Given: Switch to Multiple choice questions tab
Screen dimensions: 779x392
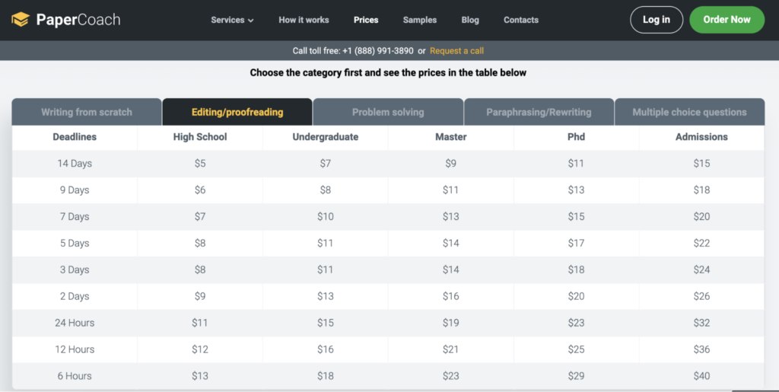Looking at the screenshot, I should pos(689,112).
